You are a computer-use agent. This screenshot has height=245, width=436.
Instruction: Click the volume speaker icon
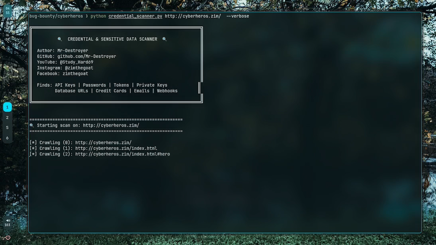8,220
